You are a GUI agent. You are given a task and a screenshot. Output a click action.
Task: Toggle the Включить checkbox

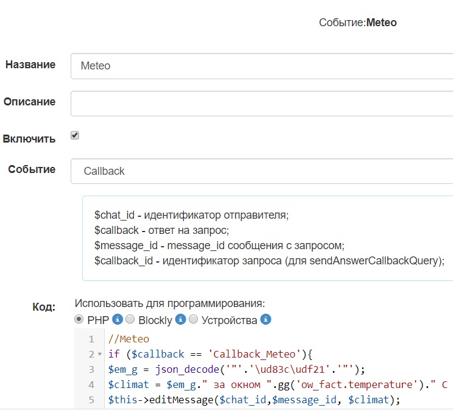75,135
